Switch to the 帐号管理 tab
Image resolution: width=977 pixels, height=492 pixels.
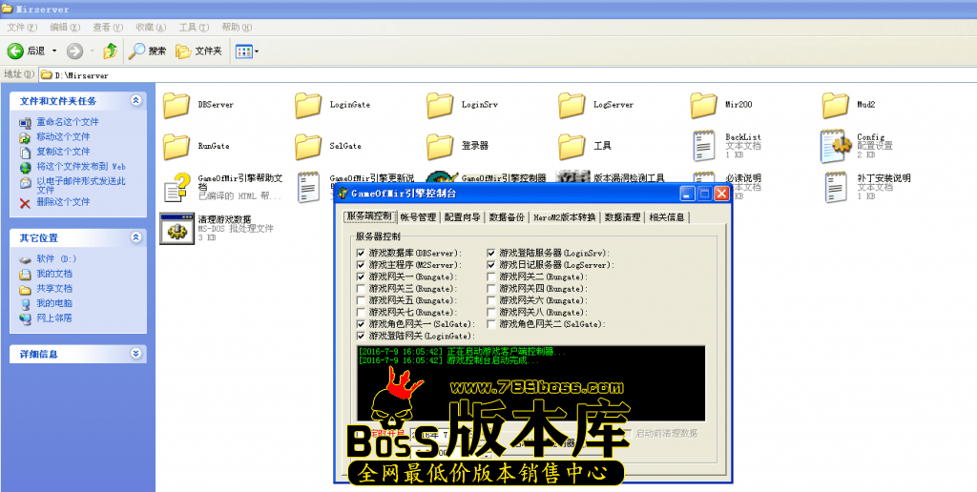tap(418, 217)
